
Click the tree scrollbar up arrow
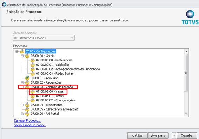pyautogui.click(x=186, y=51)
